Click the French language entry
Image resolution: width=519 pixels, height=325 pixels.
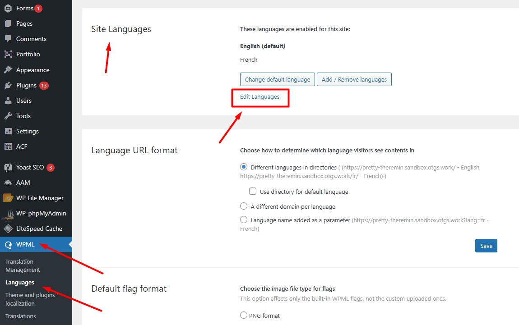click(x=249, y=60)
